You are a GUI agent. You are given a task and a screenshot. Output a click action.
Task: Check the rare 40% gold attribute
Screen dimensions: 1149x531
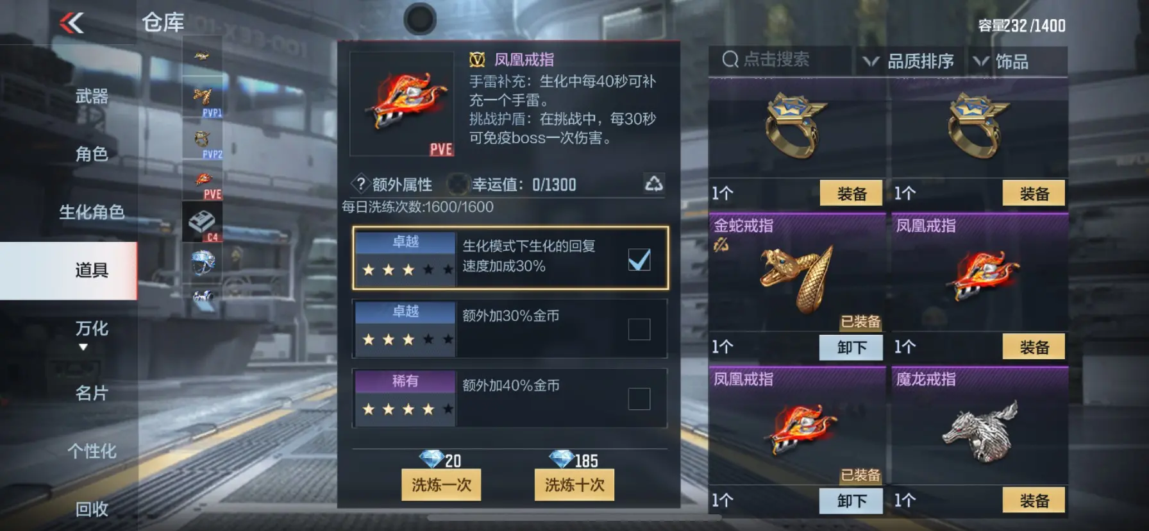point(639,399)
